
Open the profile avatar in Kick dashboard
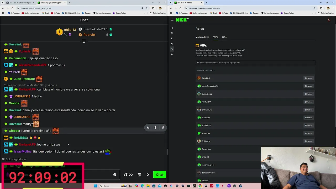coord(328,20)
